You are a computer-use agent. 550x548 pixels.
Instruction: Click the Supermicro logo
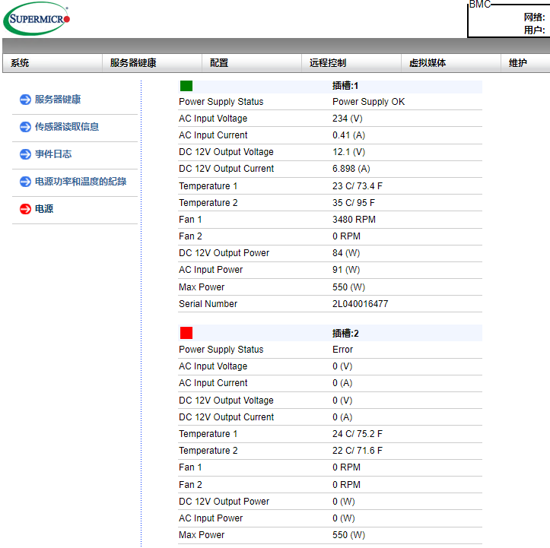pos(37,18)
